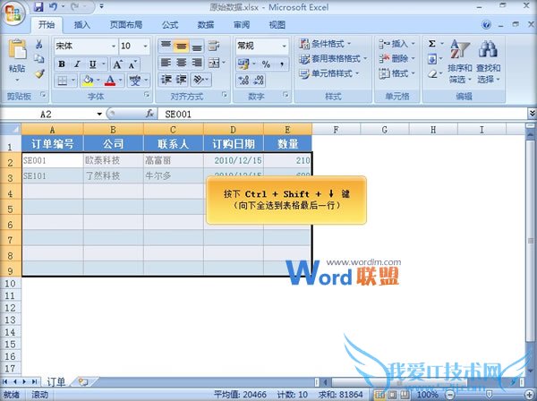Click the 格式 cells button
The width and height of the screenshot is (537, 401).
click(396, 73)
